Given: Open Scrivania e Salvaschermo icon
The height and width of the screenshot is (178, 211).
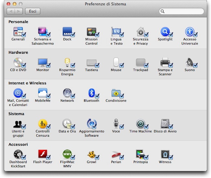Looking at the screenshot, I should click(43, 32).
